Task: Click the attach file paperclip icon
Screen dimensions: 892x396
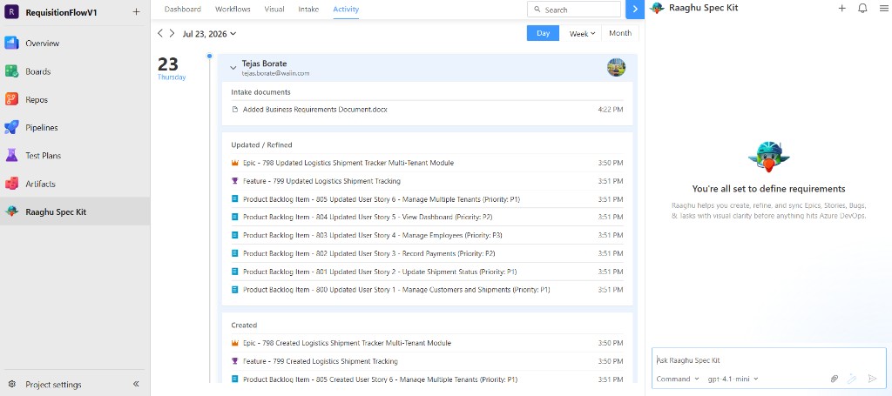Action: [835, 379]
